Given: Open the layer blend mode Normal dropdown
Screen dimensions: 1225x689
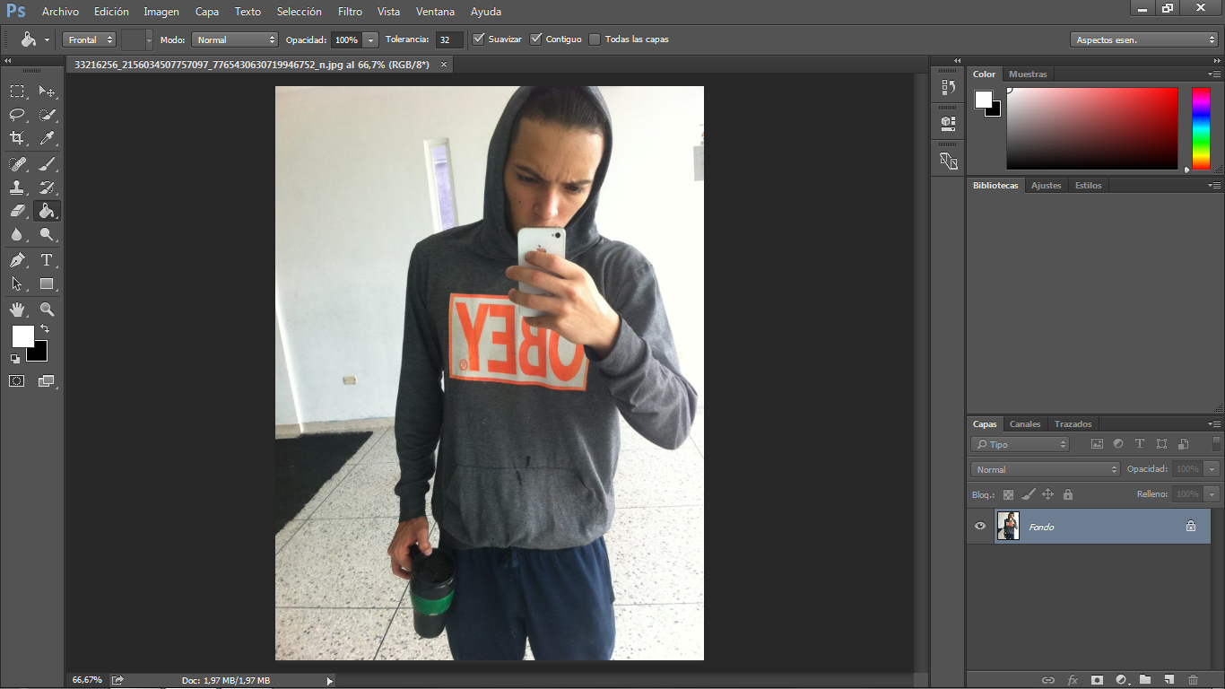Looking at the screenshot, I should tap(1046, 469).
